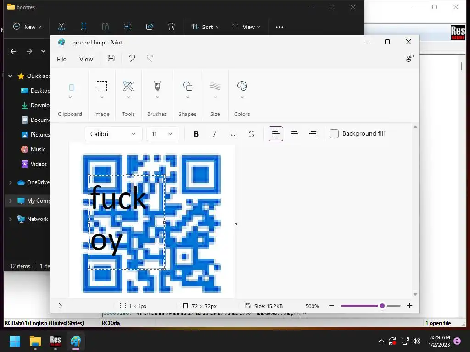
Task: Go forward in File Explorer
Action: [29, 51]
